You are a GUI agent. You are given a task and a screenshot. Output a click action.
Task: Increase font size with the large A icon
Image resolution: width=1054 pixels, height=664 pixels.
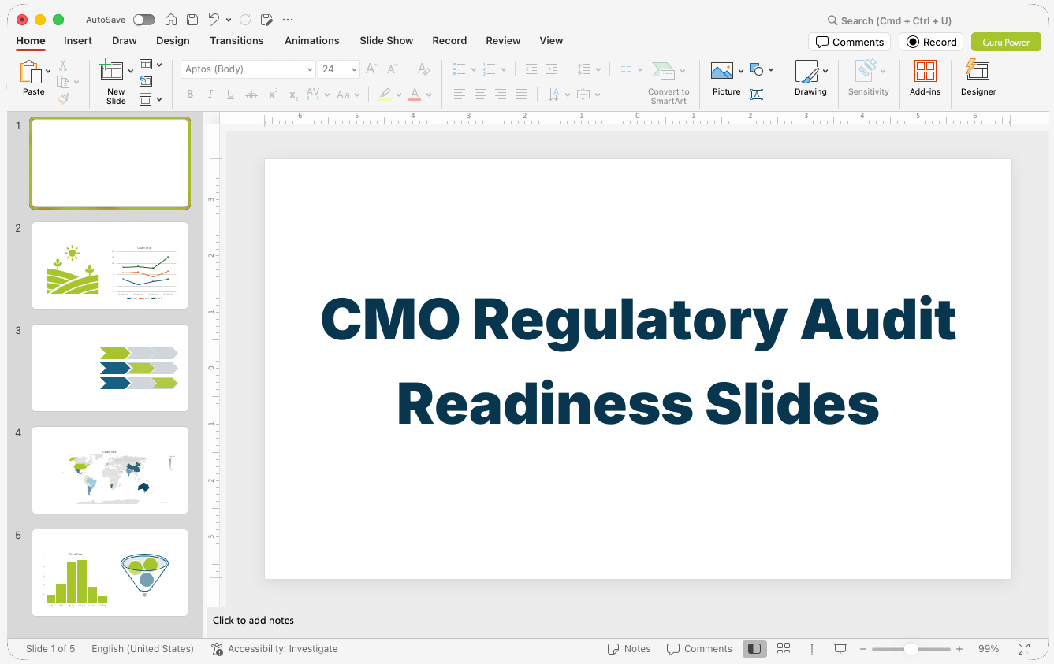click(371, 69)
